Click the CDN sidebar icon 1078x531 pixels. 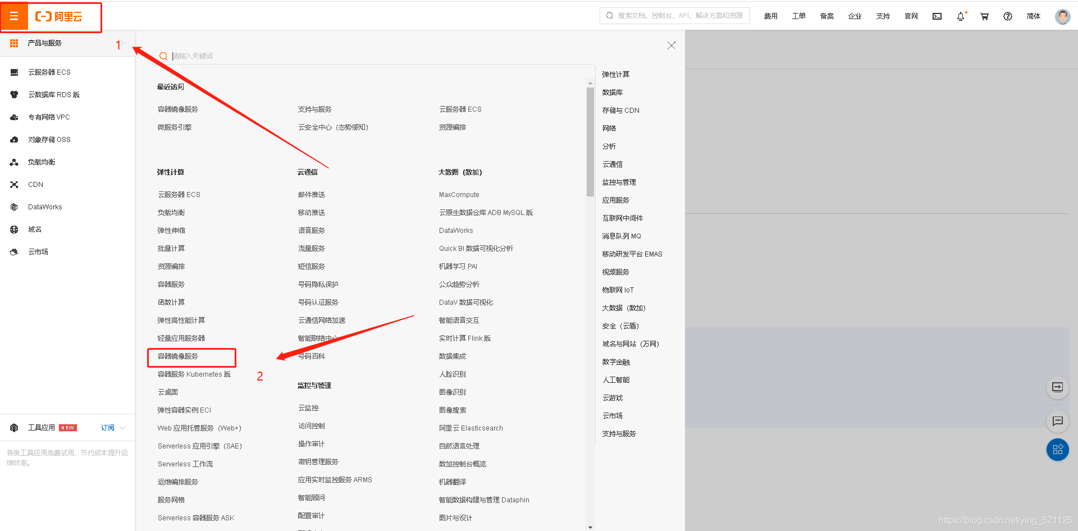14,185
